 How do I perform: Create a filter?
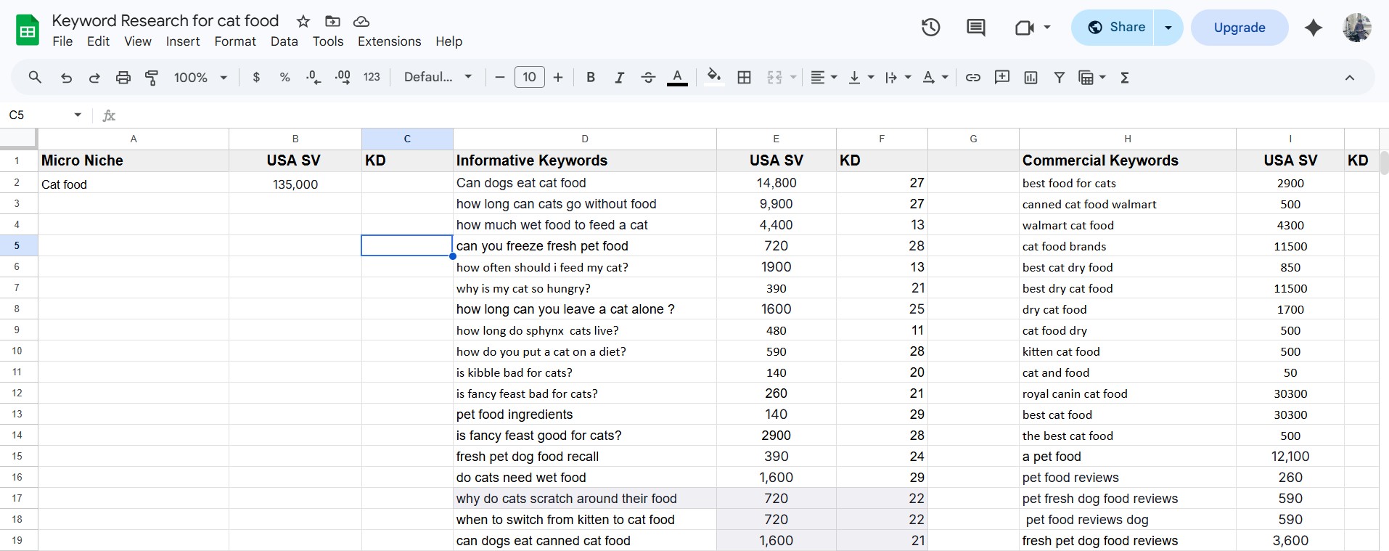[1060, 77]
